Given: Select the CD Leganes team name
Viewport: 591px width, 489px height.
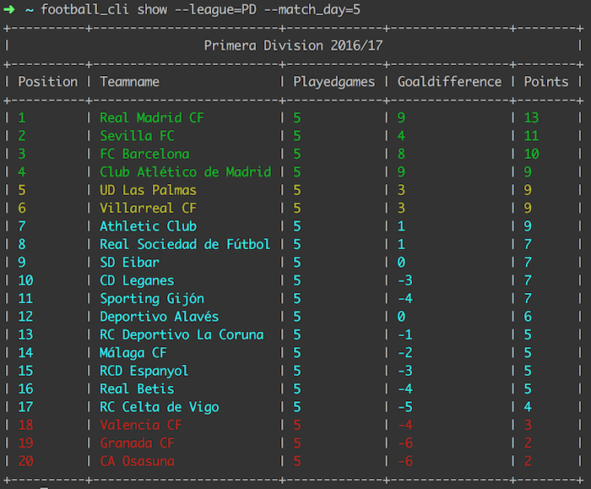Looking at the screenshot, I should click(137, 281).
